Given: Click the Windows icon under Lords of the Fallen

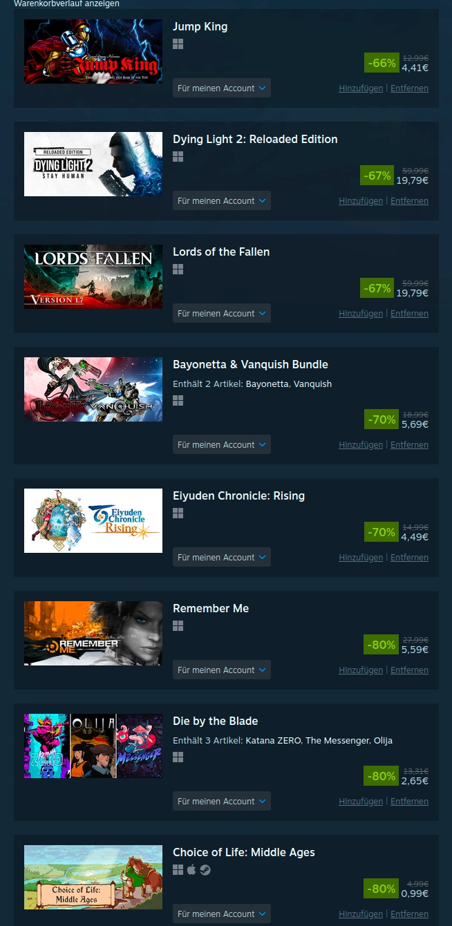Looking at the screenshot, I should tap(178, 270).
